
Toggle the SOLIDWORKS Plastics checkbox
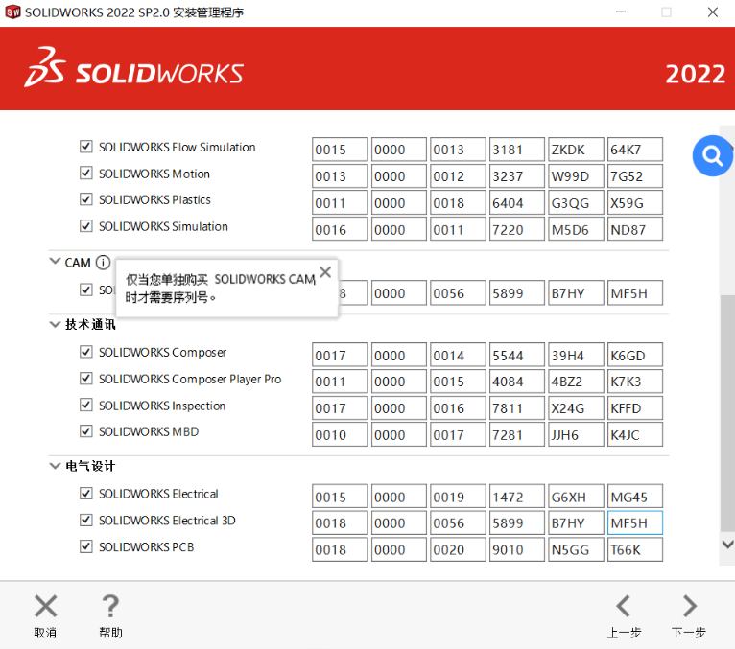tap(85, 199)
